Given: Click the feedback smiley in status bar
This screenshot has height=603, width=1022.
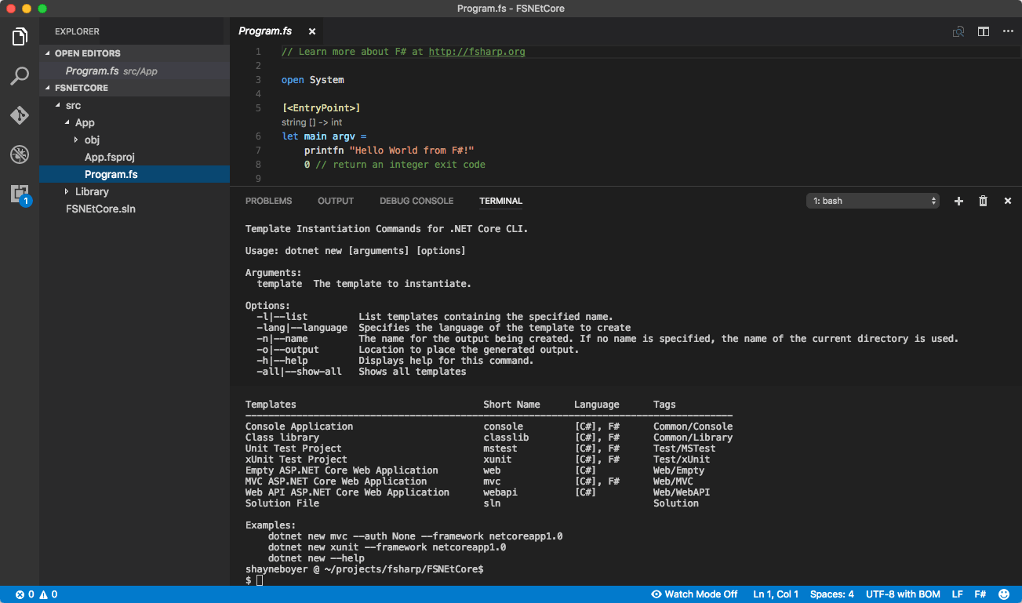Looking at the screenshot, I should (x=1005, y=594).
